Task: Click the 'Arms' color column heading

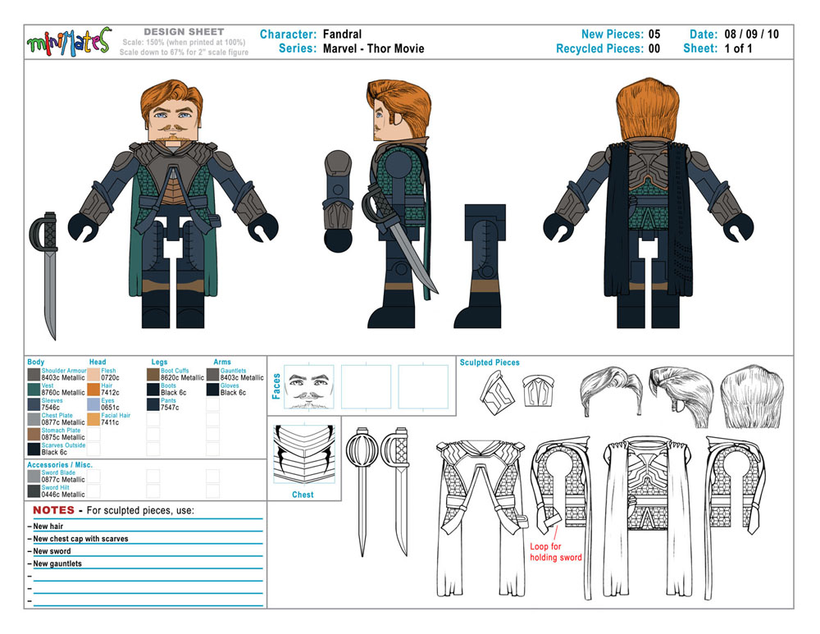Action: (221, 362)
